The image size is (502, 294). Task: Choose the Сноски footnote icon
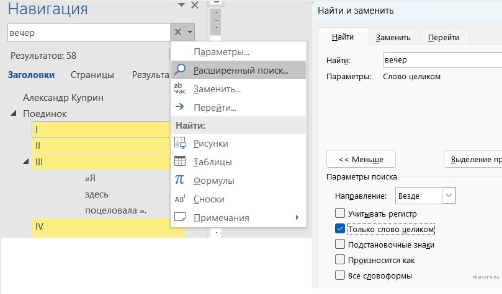(x=181, y=199)
